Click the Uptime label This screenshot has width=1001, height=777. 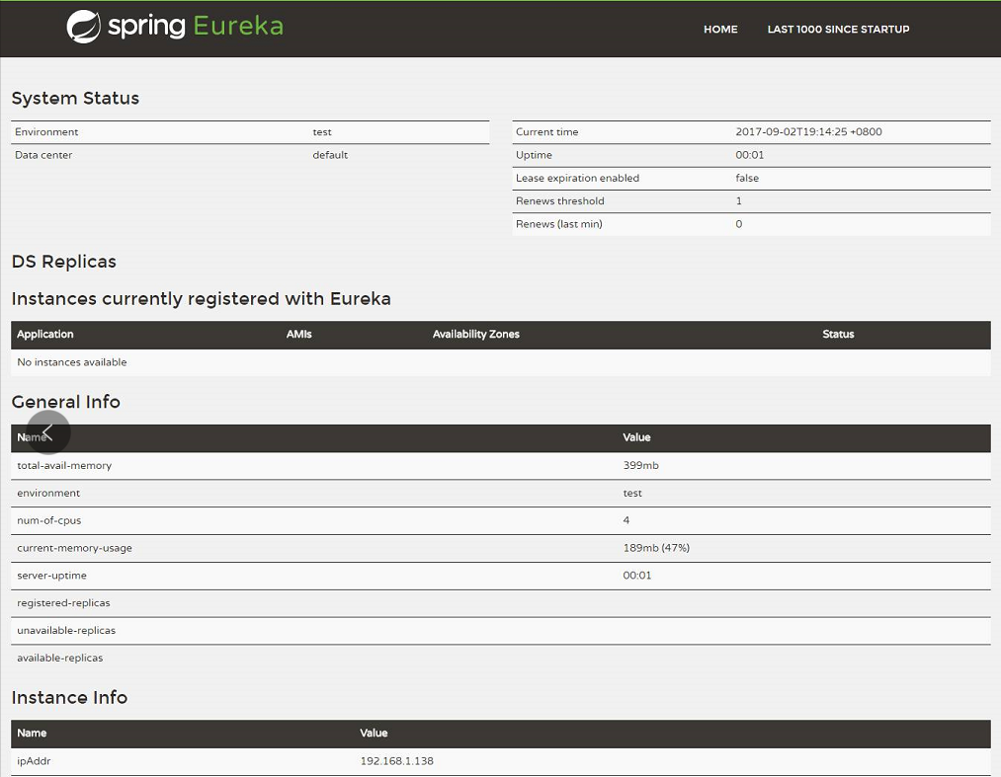pos(534,155)
